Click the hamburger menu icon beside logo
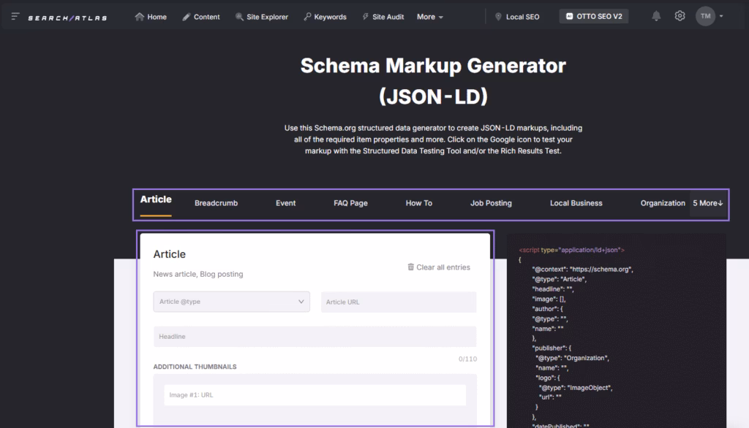This screenshot has width=749, height=428. coord(15,16)
